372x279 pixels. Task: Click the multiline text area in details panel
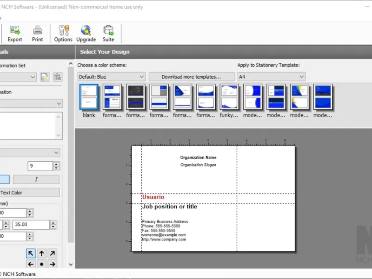tap(27, 126)
